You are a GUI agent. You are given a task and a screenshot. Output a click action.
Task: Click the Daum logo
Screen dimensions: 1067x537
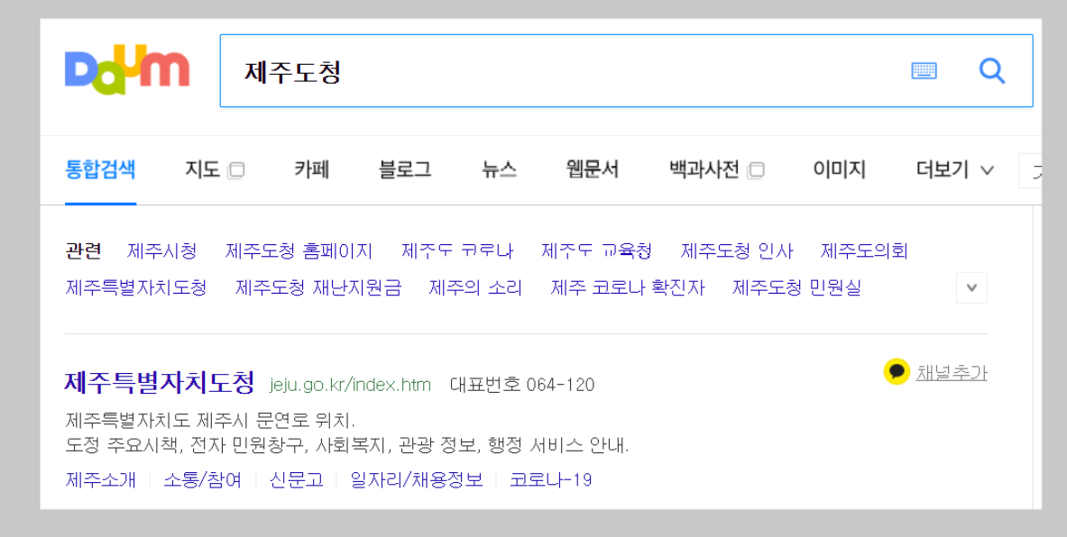click(x=127, y=70)
